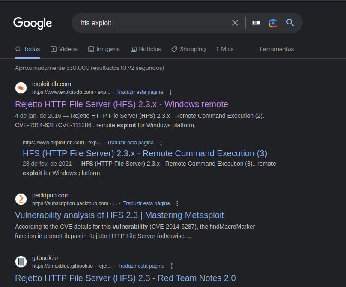Switch to the Vídeos tab

pos(64,49)
